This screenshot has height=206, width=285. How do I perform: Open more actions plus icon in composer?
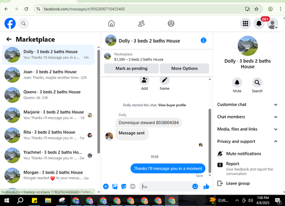tap(106, 187)
